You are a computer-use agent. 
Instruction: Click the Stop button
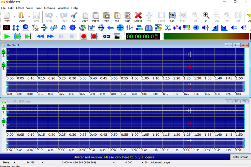pyautogui.click(x=72, y=36)
